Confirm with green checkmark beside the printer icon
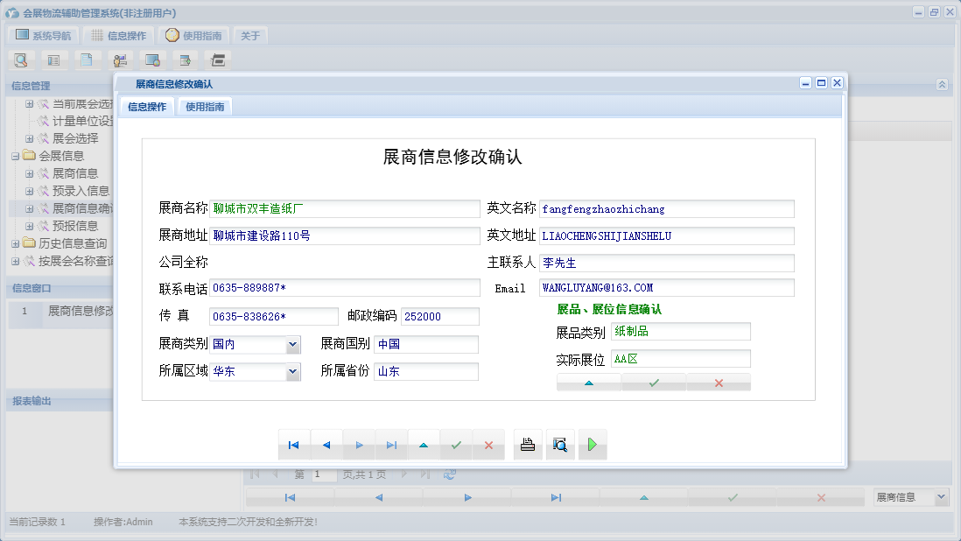961x541 pixels. pos(456,445)
